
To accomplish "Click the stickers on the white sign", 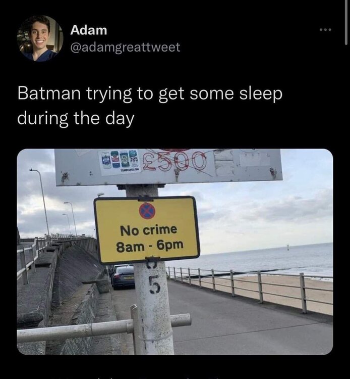I will click(x=120, y=162).
